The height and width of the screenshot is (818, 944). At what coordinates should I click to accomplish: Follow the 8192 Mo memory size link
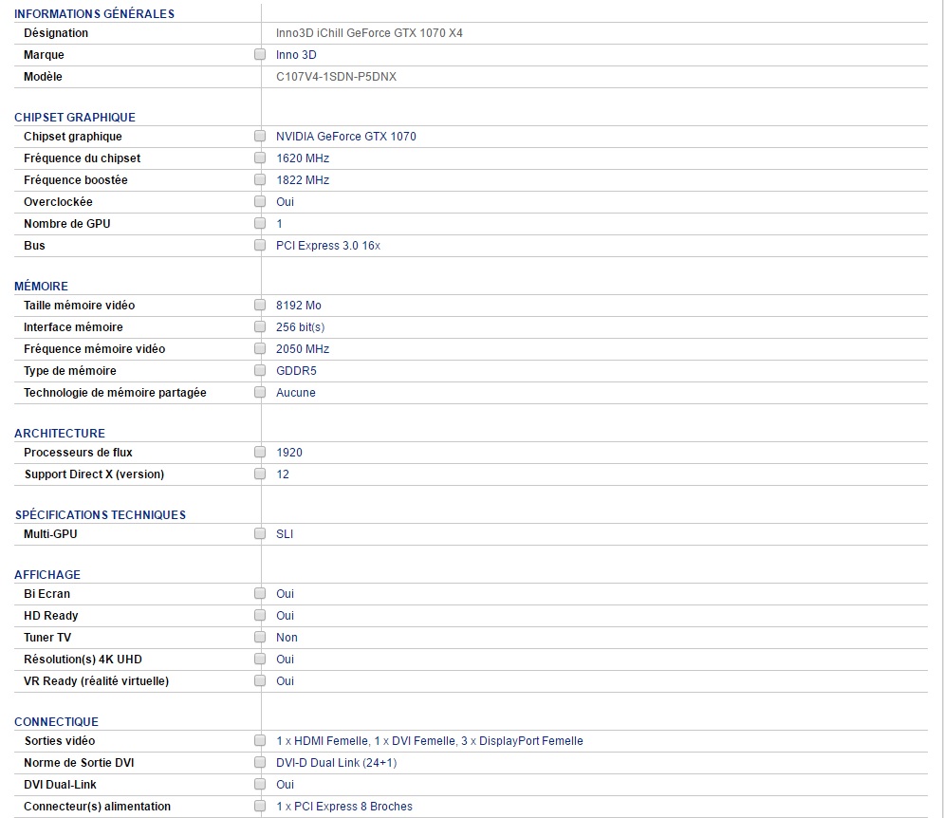click(298, 306)
